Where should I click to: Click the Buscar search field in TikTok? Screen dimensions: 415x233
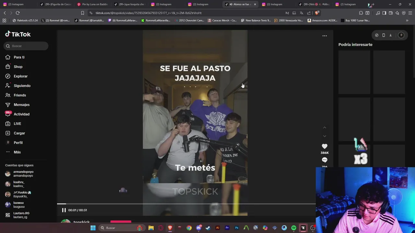[x=26, y=46]
